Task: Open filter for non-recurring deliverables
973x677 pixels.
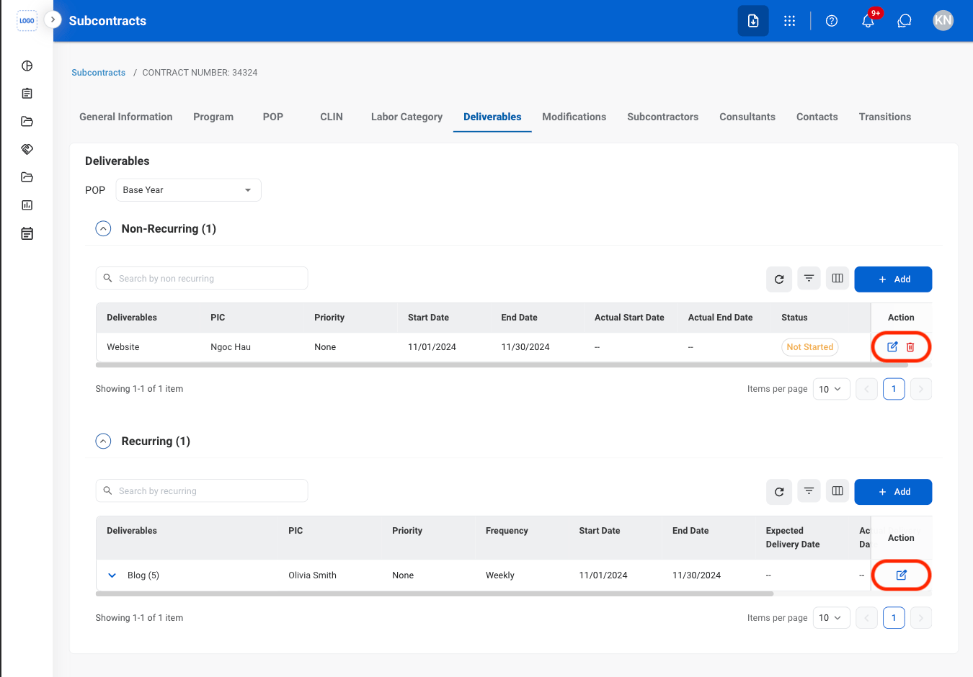Action: click(x=809, y=279)
